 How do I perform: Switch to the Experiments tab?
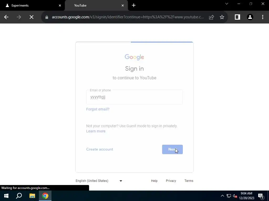(33, 5)
